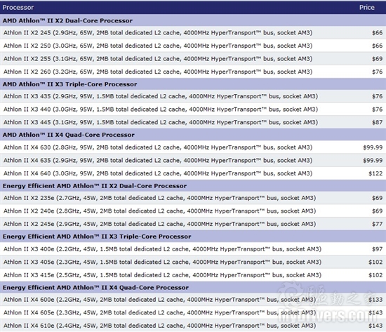This screenshot has height=332, width=386.
Task: Select the Athlon II X4 640 row
Action: (193, 173)
